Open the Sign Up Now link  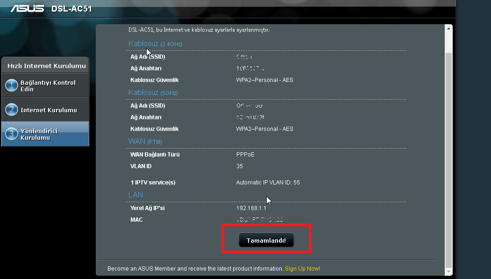(302, 269)
